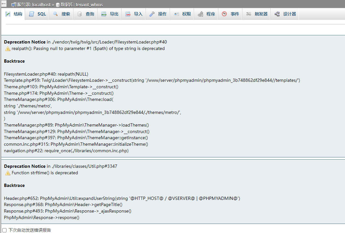Click the 结构 (Structure) tab icon
The width and height of the screenshot is (345, 233).
point(8,14)
